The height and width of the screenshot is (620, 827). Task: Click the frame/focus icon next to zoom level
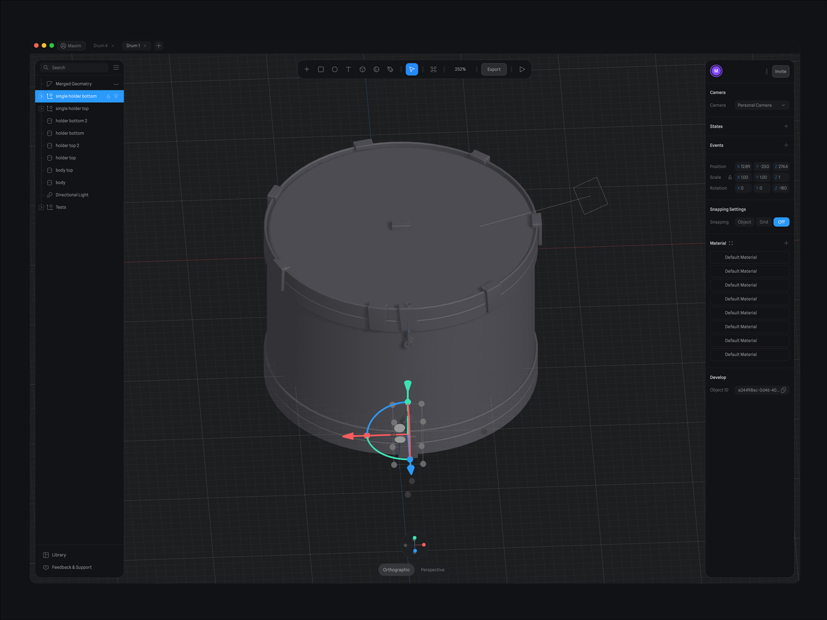(433, 69)
